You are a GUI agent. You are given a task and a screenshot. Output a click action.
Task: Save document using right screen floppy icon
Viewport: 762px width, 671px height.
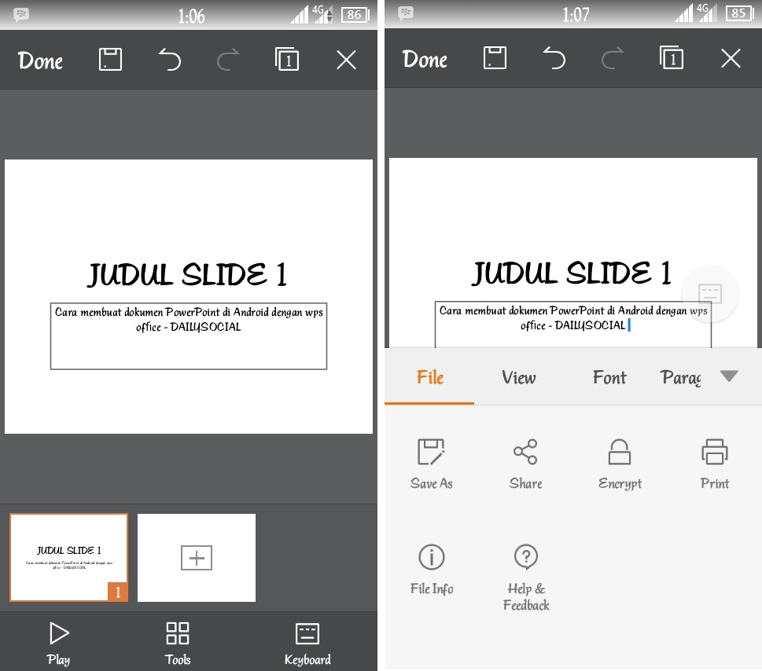tap(495, 58)
